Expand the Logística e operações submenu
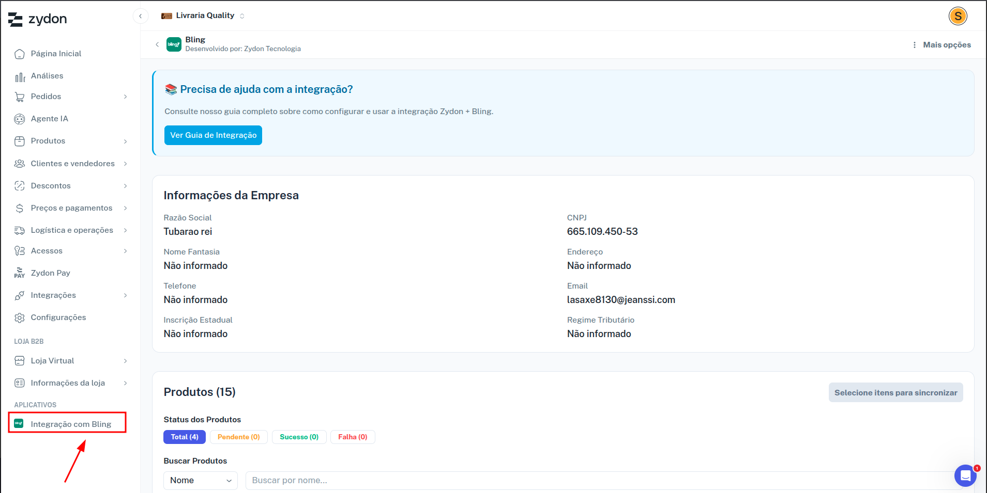This screenshot has height=493, width=987. (x=126, y=230)
